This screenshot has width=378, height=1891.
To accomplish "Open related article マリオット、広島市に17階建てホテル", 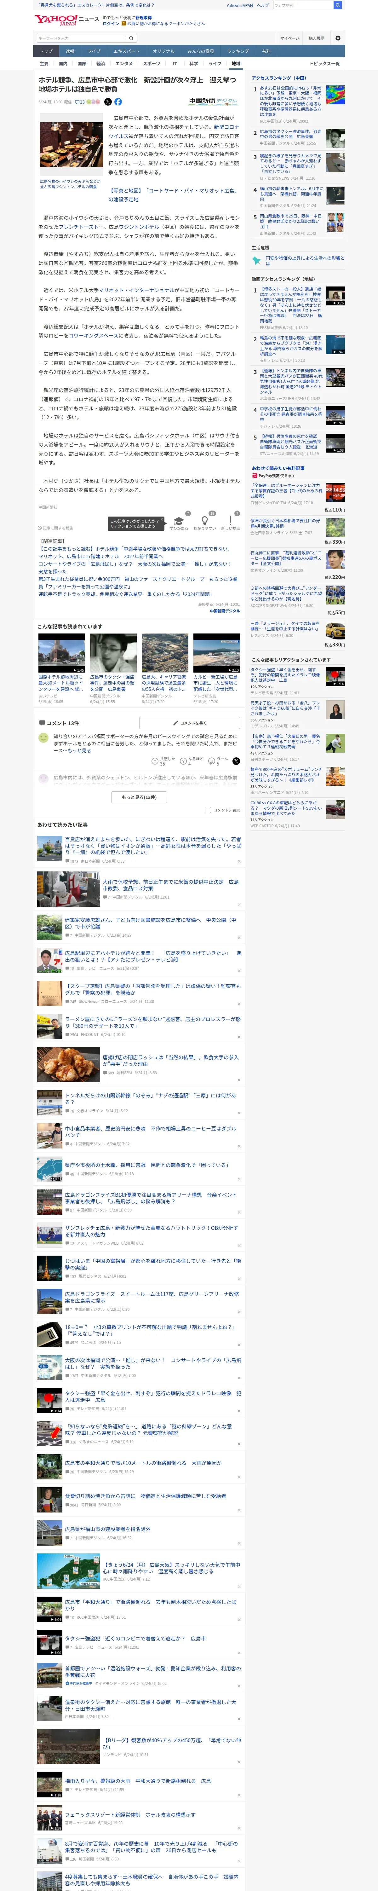I will point(100,557).
